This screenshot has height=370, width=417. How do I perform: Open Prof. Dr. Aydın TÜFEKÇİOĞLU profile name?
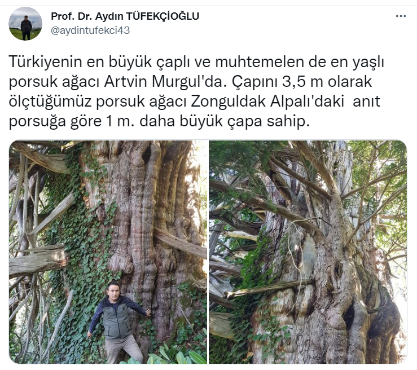(125, 16)
